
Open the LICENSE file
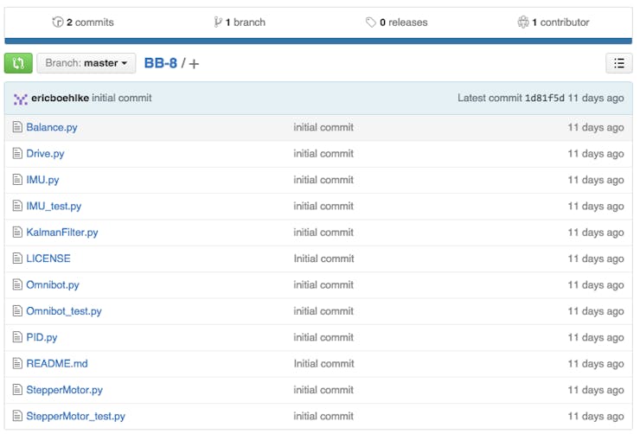coord(48,258)
